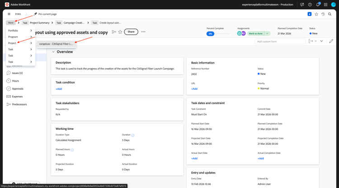Click the Mark as done button
The height and width of the screenshot is (188, 339).
(x=255, y=33)
